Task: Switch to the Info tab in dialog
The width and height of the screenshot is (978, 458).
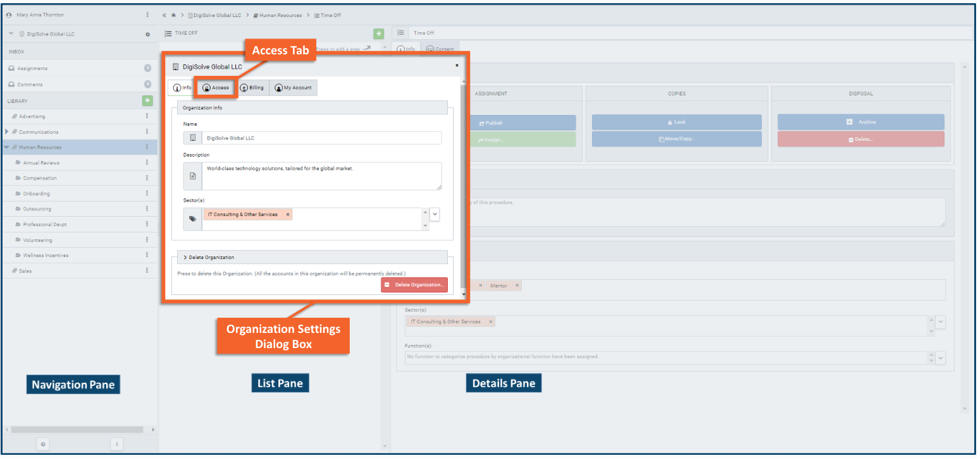Action: click(182, 88)
